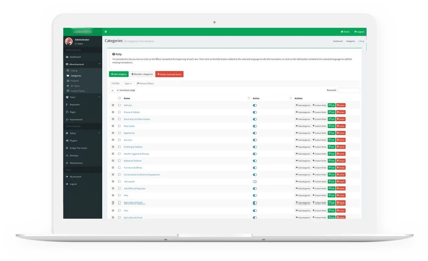The image size is (428, 261).
Task: Click the Administrator avatar picture
Action: coord(69,41)
